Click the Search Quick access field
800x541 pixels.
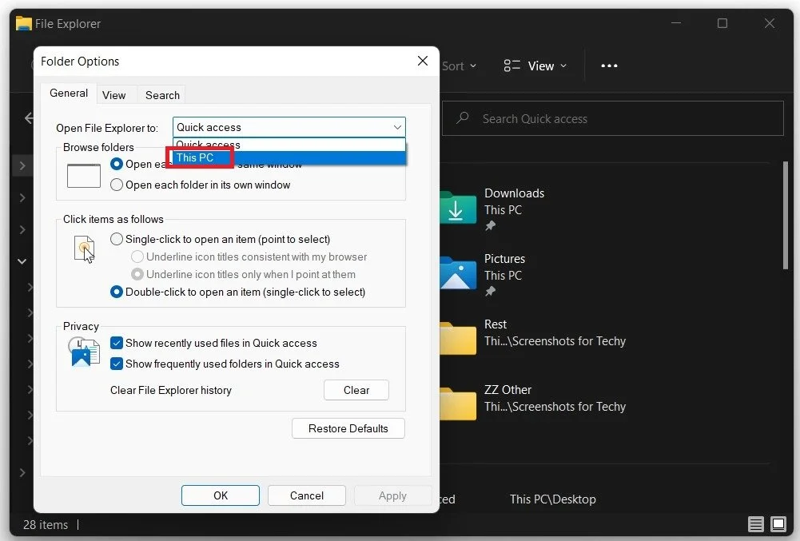611,117
